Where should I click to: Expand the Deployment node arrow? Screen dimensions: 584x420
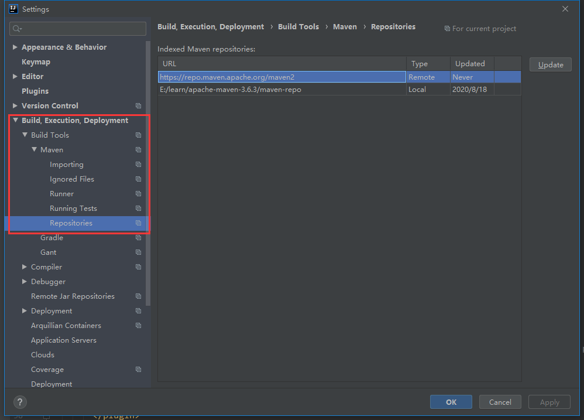click(x=24, y=311)
